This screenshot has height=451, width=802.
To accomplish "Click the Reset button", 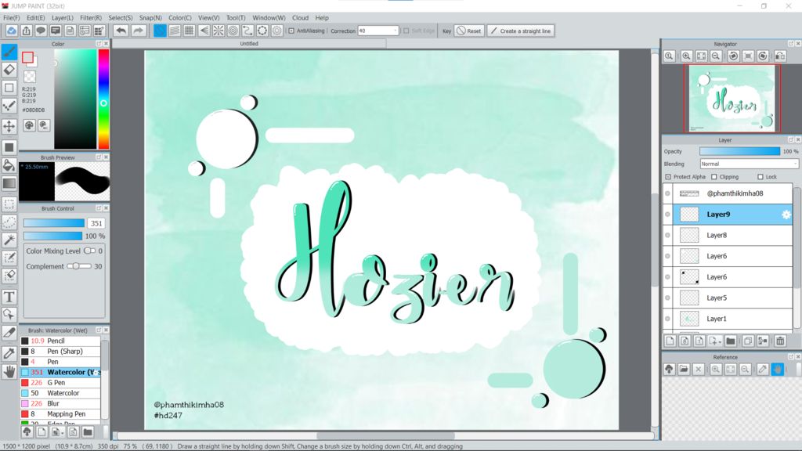I will point(469,31).
